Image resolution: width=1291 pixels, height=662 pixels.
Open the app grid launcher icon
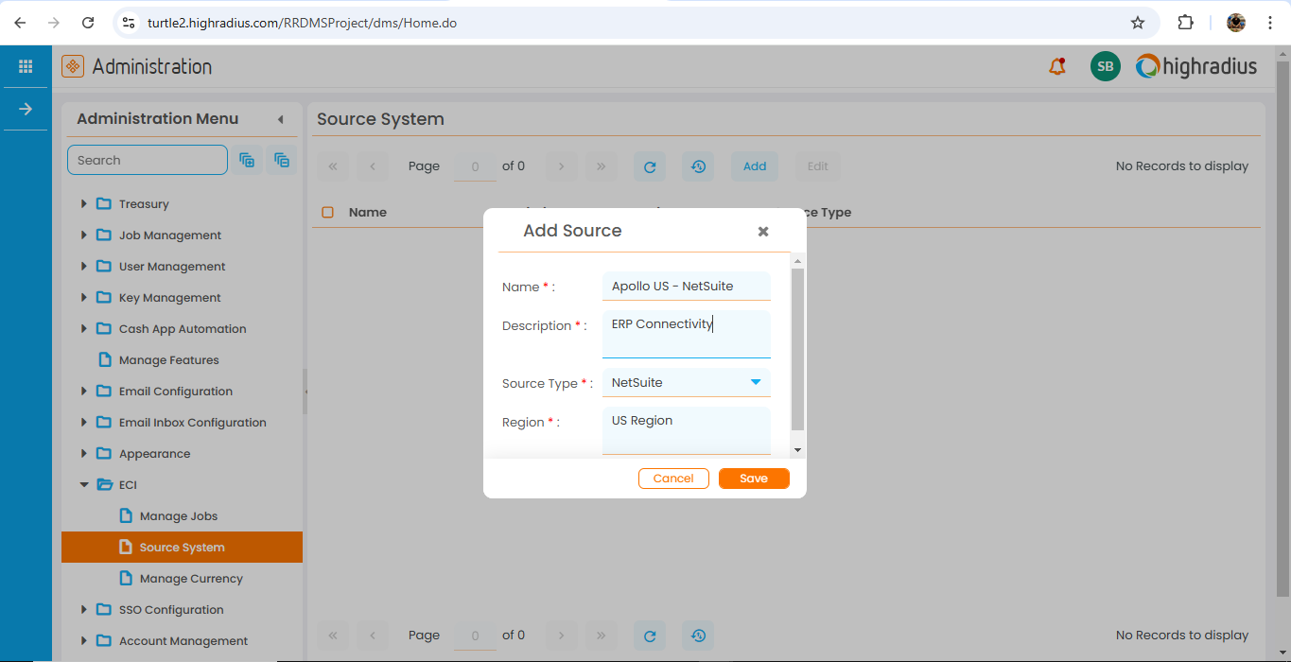coord(26,66)
